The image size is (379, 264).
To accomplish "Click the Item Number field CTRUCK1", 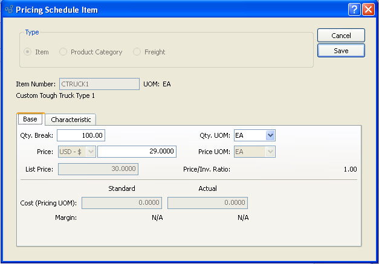I will point(98,84).
